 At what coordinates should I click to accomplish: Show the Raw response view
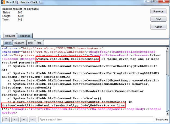tap(8, 43)
